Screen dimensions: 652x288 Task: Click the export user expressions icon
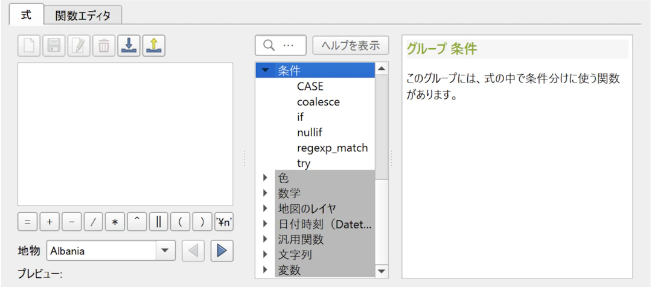point(154,46)
